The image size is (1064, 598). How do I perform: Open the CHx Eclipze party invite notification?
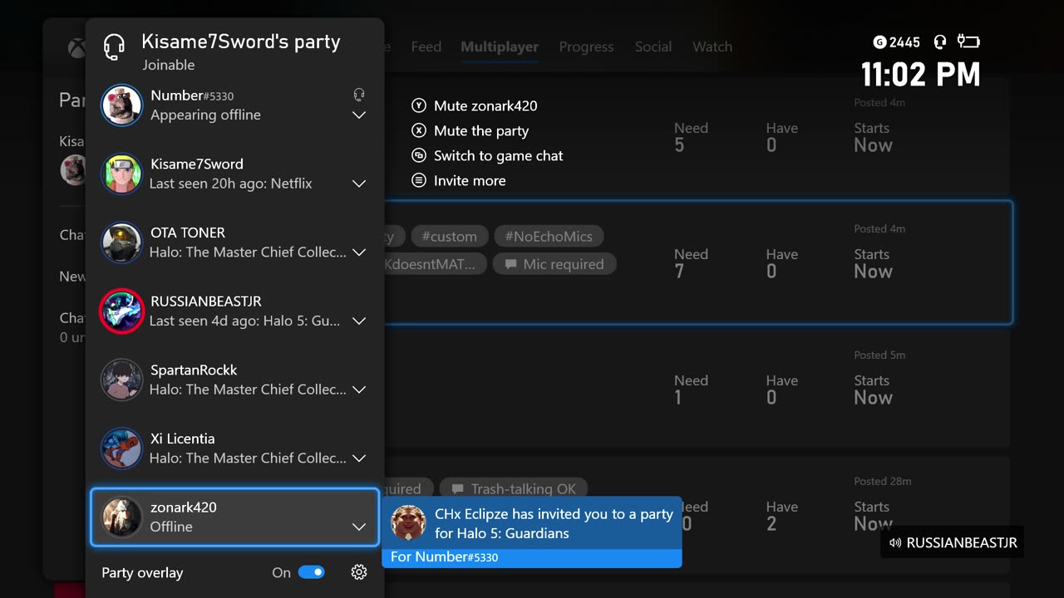tap(532, 532)
